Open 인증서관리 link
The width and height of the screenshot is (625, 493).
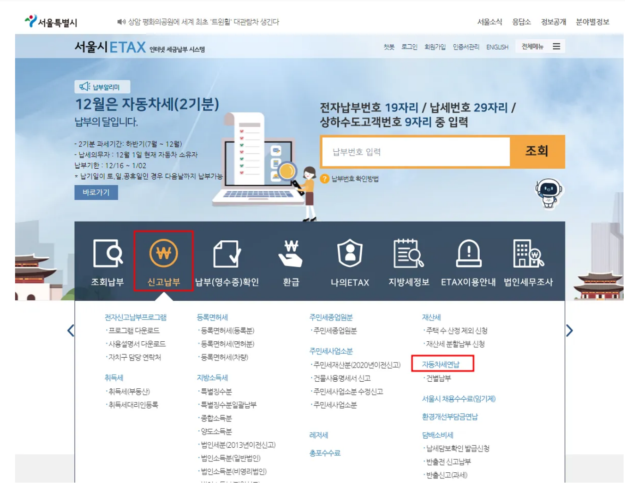pos(466,47)
